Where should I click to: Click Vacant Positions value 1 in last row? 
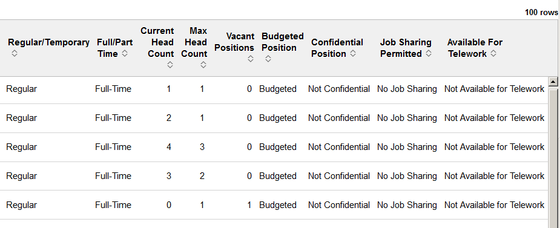(x=249, y=205)
